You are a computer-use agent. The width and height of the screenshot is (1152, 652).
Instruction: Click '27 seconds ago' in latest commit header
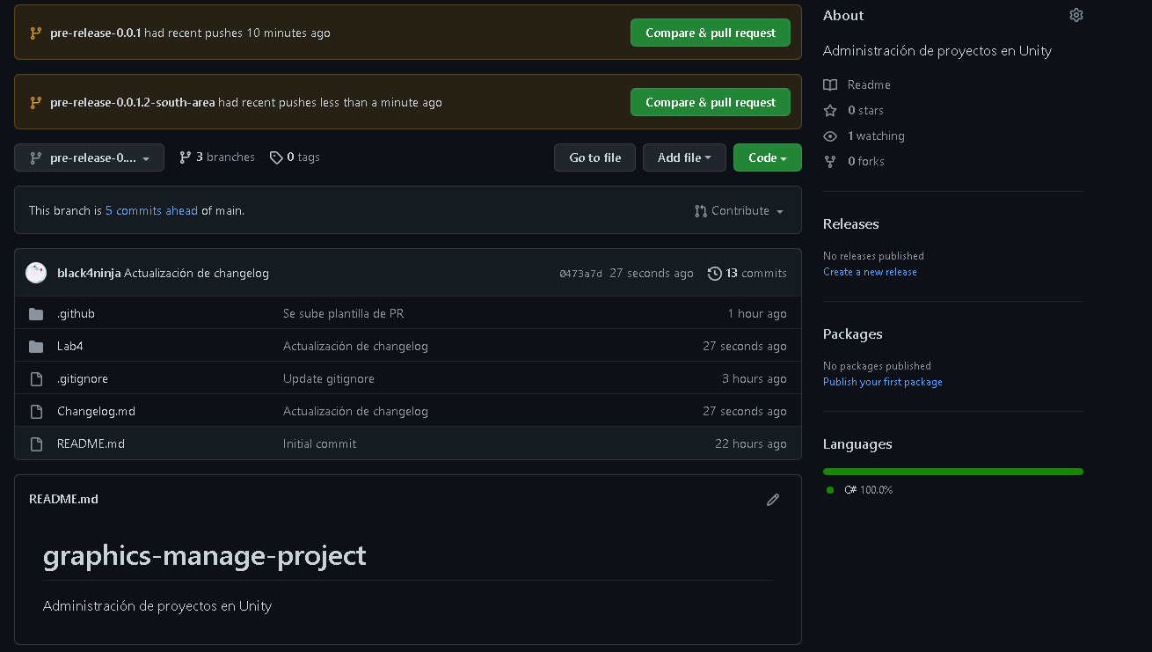652,273
